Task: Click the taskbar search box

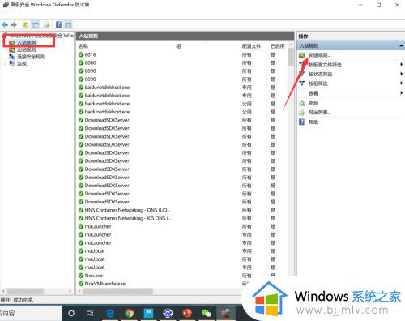Action: (31, 313)
